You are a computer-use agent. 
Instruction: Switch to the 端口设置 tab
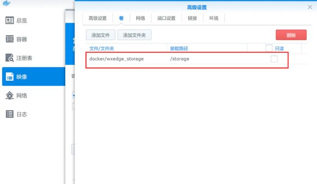pos(166,18)
